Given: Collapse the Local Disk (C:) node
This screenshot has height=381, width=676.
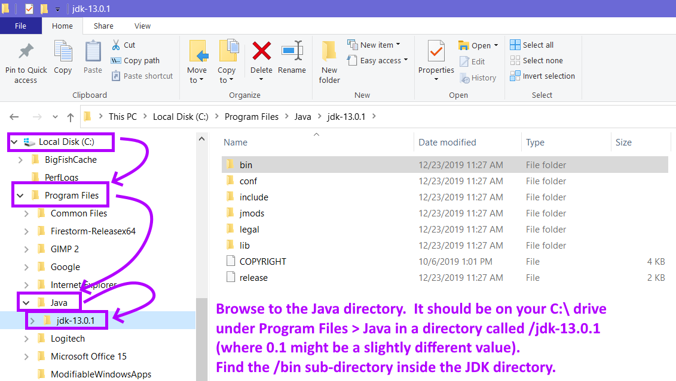Looking at the screenshot, I should tap(14, 142).
